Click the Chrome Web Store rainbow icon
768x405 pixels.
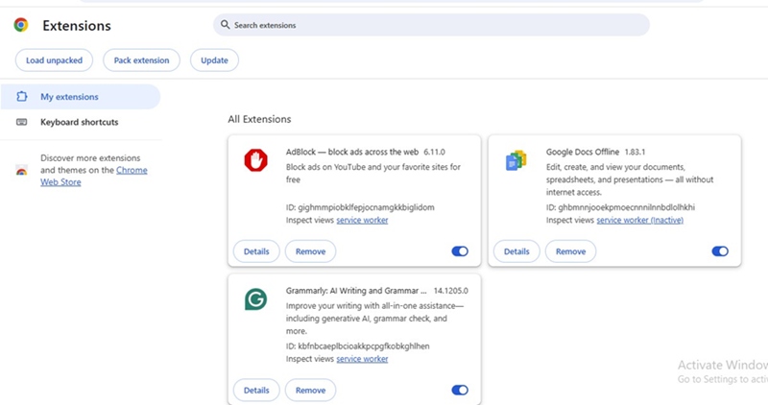tap(21, 171)
